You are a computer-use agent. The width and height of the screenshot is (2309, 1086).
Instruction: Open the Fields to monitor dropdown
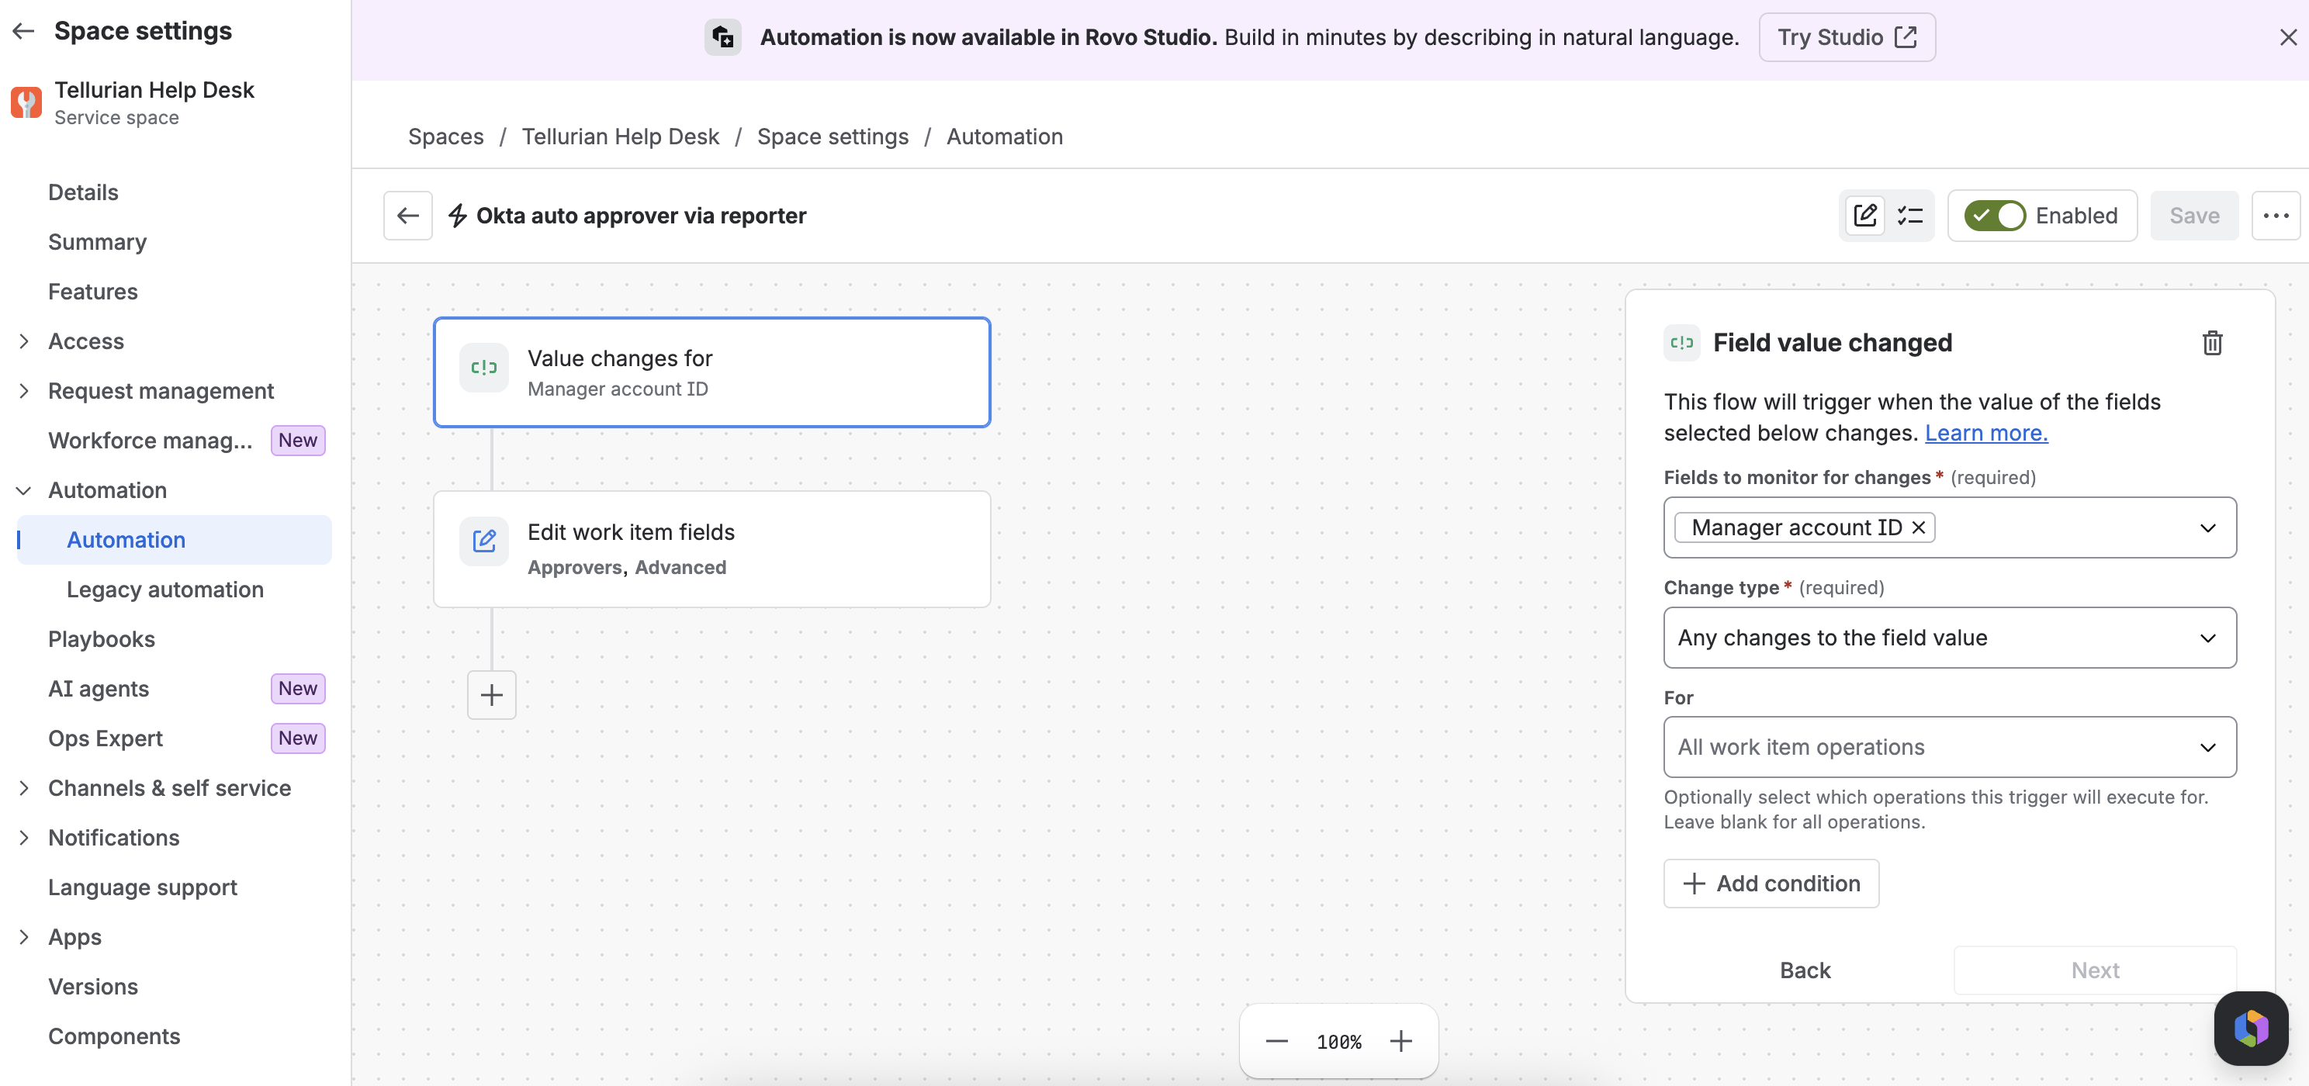[1950, 527]
